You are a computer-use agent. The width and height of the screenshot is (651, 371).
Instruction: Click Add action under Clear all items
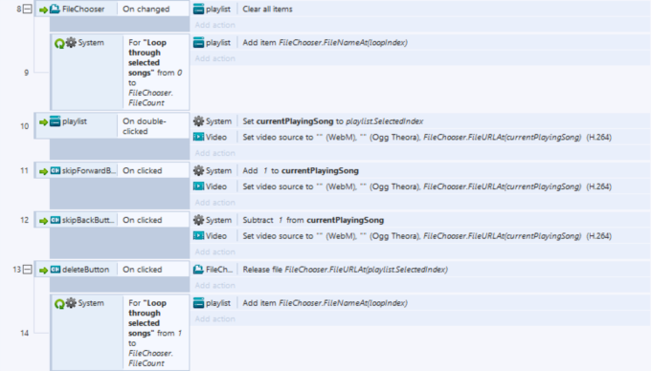point(215,25)
